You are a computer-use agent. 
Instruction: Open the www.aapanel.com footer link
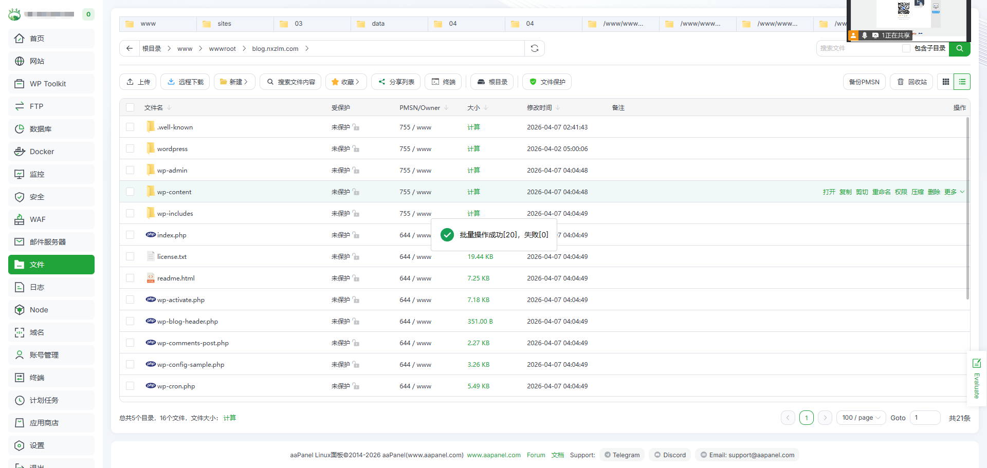click(x=493, y=455)
